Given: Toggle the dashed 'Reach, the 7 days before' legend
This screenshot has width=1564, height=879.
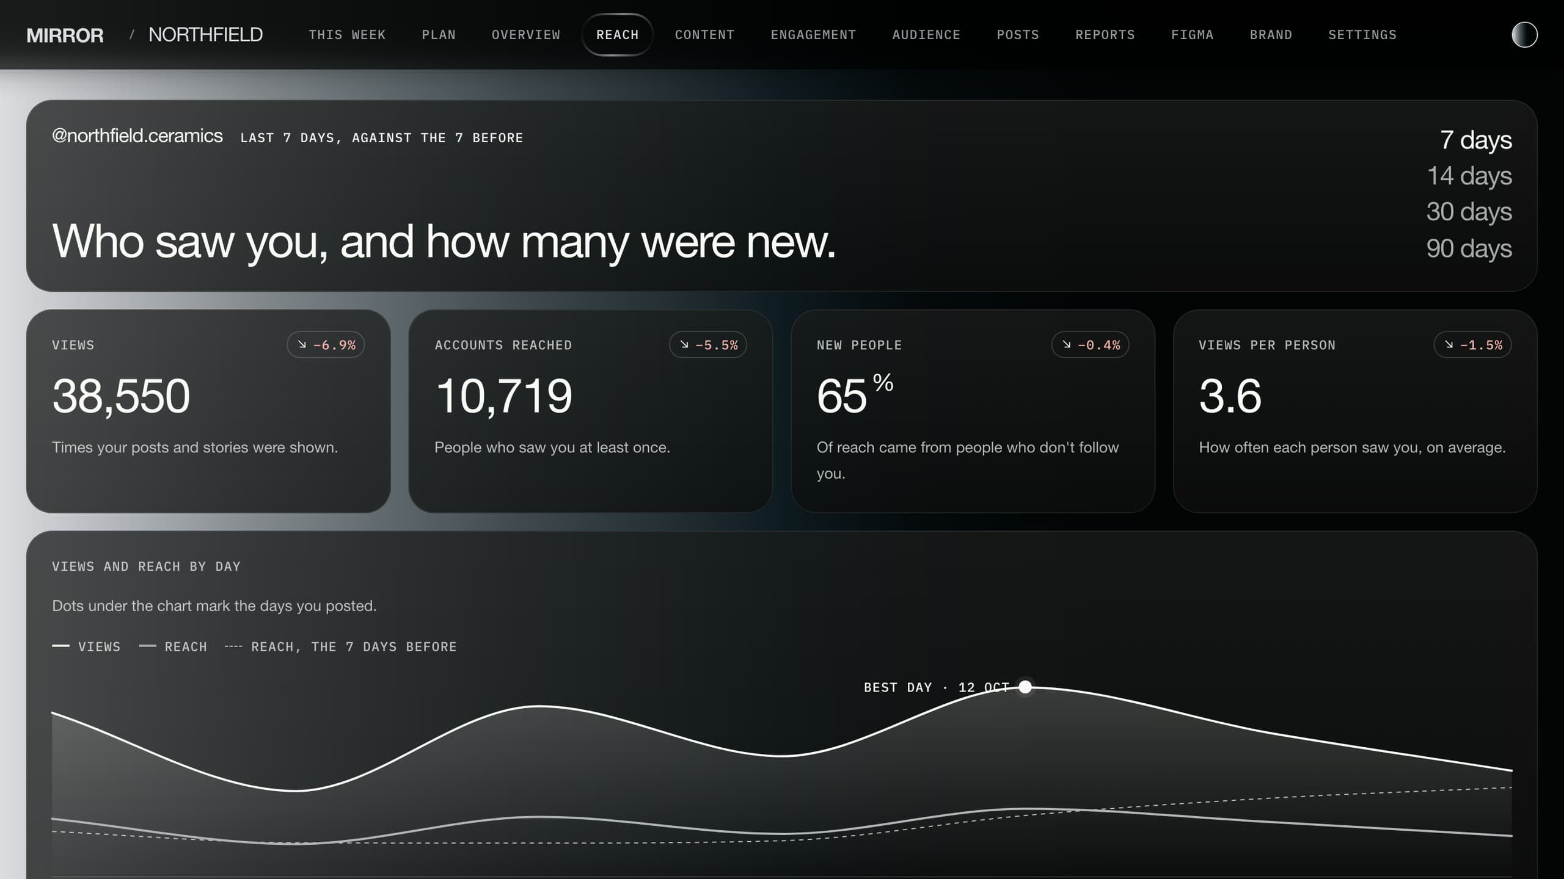Looking at the screenshot, I should (x=341, y=646).
